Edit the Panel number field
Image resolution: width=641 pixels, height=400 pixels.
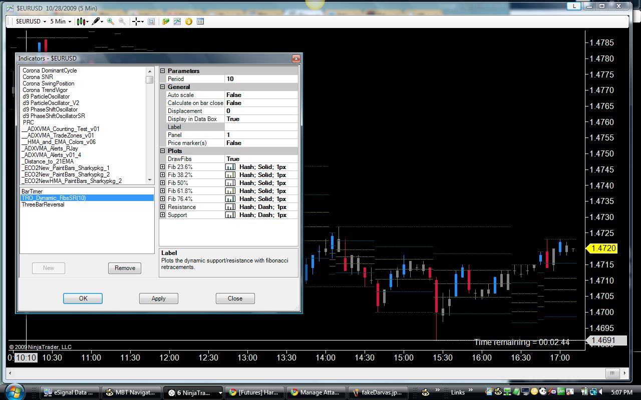pos(261,135)
